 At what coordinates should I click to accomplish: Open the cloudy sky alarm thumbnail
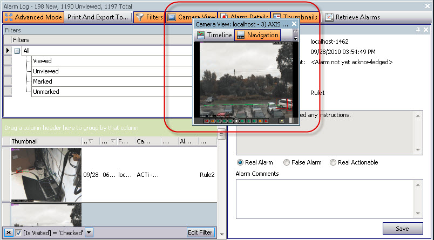(x=46, y=215)
